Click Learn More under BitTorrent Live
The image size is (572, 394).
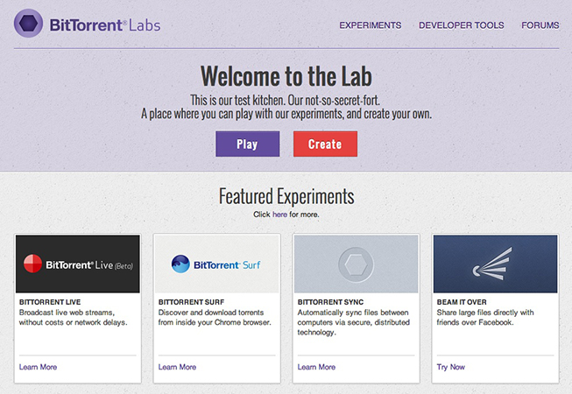38,367
